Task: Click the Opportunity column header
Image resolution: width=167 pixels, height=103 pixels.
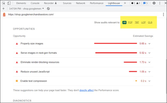Action: point(19,36)
